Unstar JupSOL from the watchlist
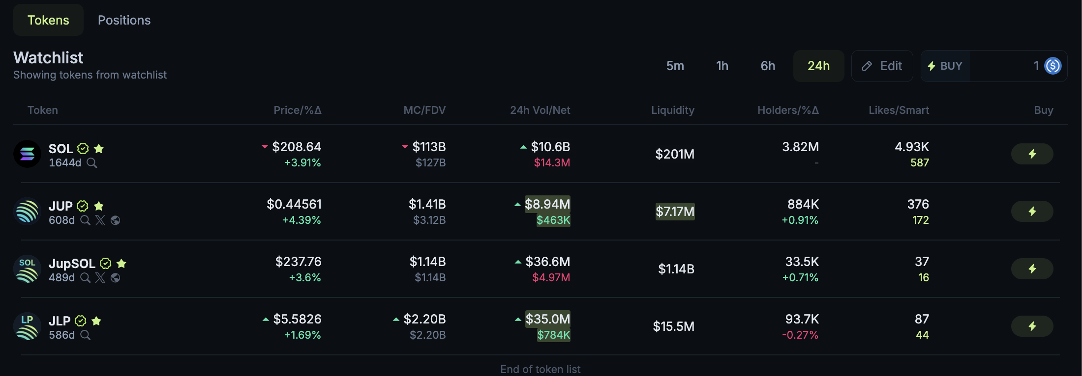Viewport: 1082px width, 376px height. (x=121, y=264)
